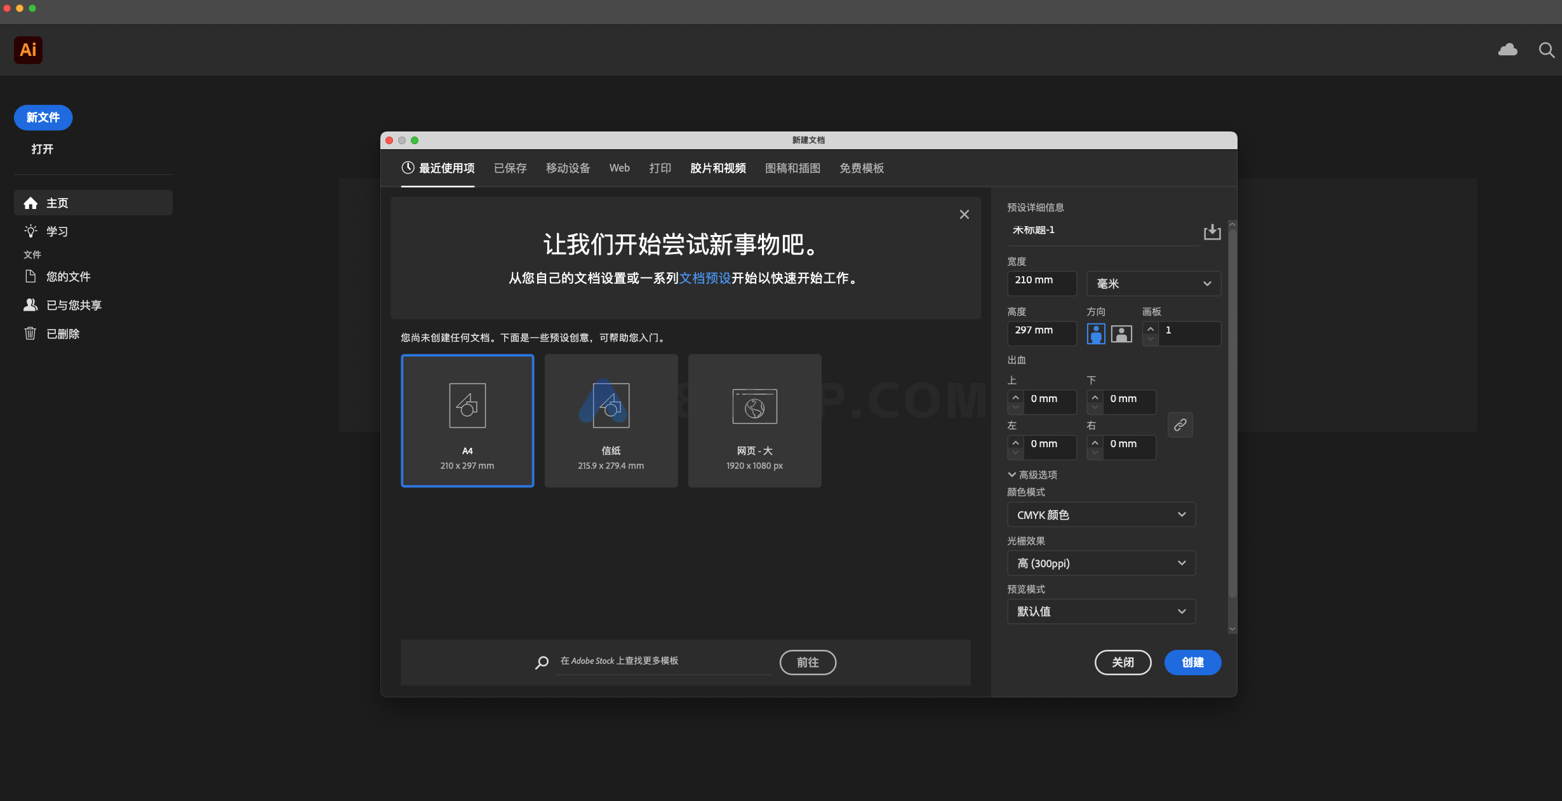Open the cloud sync status icon

point(1508,50)
